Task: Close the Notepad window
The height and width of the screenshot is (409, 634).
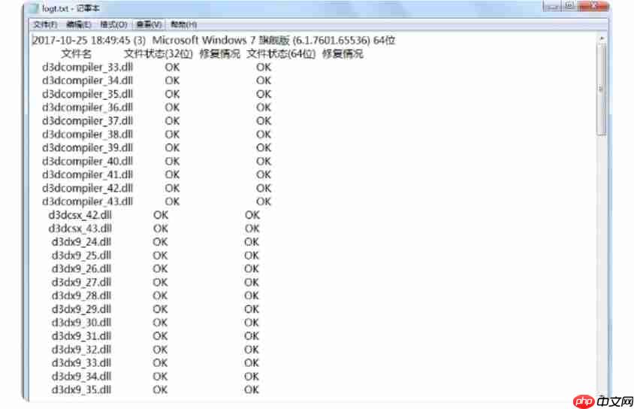Action: coord(593,6)
